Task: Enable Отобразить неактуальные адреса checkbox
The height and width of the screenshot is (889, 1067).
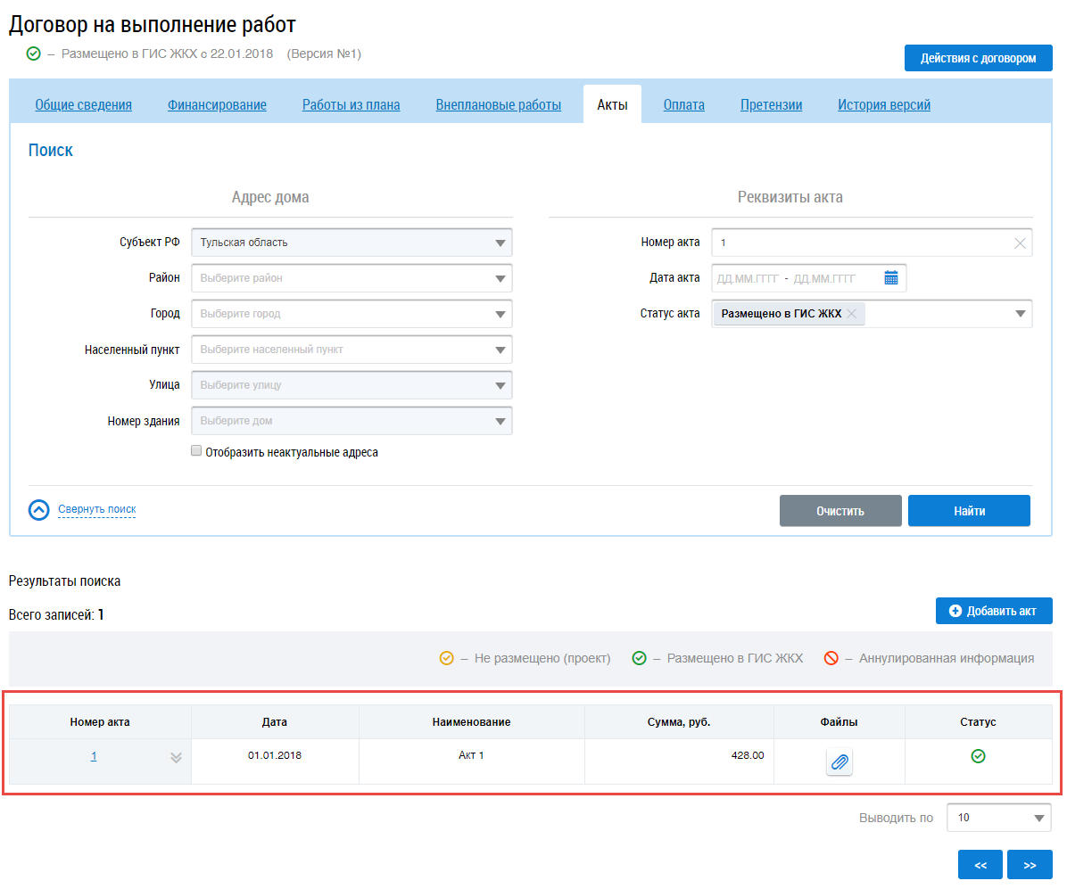Action: click(196, 452)
